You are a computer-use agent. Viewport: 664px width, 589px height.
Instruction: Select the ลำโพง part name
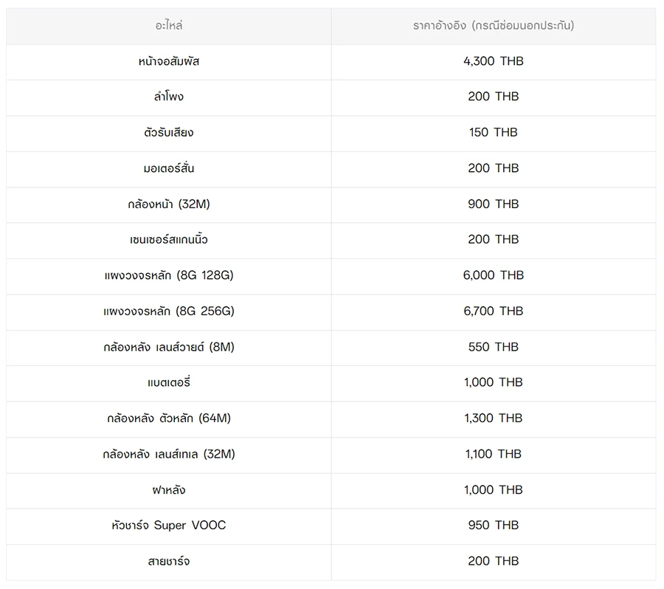click(169, 97)
